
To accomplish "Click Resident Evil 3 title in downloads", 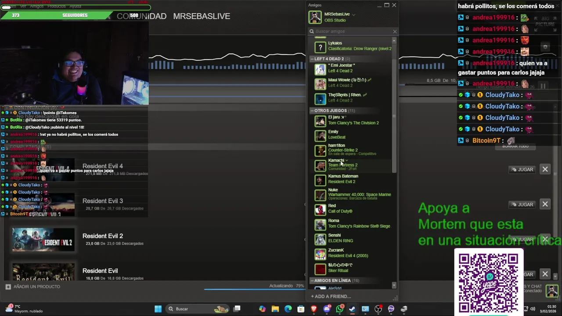I will tap(103, 201).
